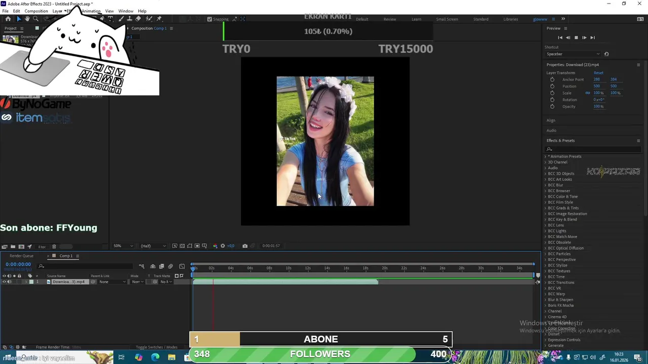Select the Home icon in toolbar
The image size is (648, 364).
(8, 19)
